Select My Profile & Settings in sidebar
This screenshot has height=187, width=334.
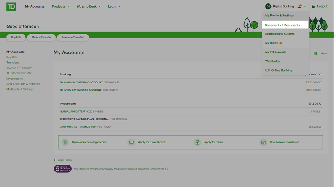pos(20,89)
